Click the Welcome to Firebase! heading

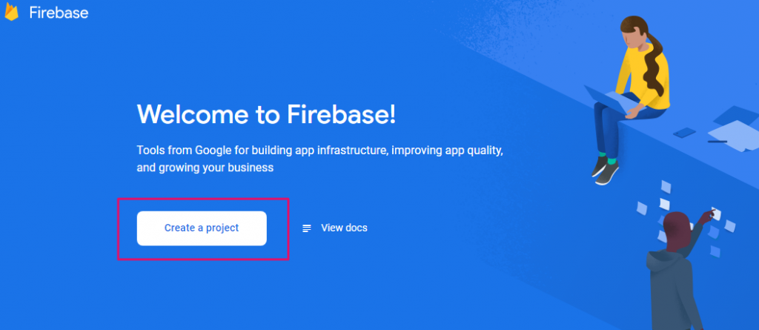266,114
